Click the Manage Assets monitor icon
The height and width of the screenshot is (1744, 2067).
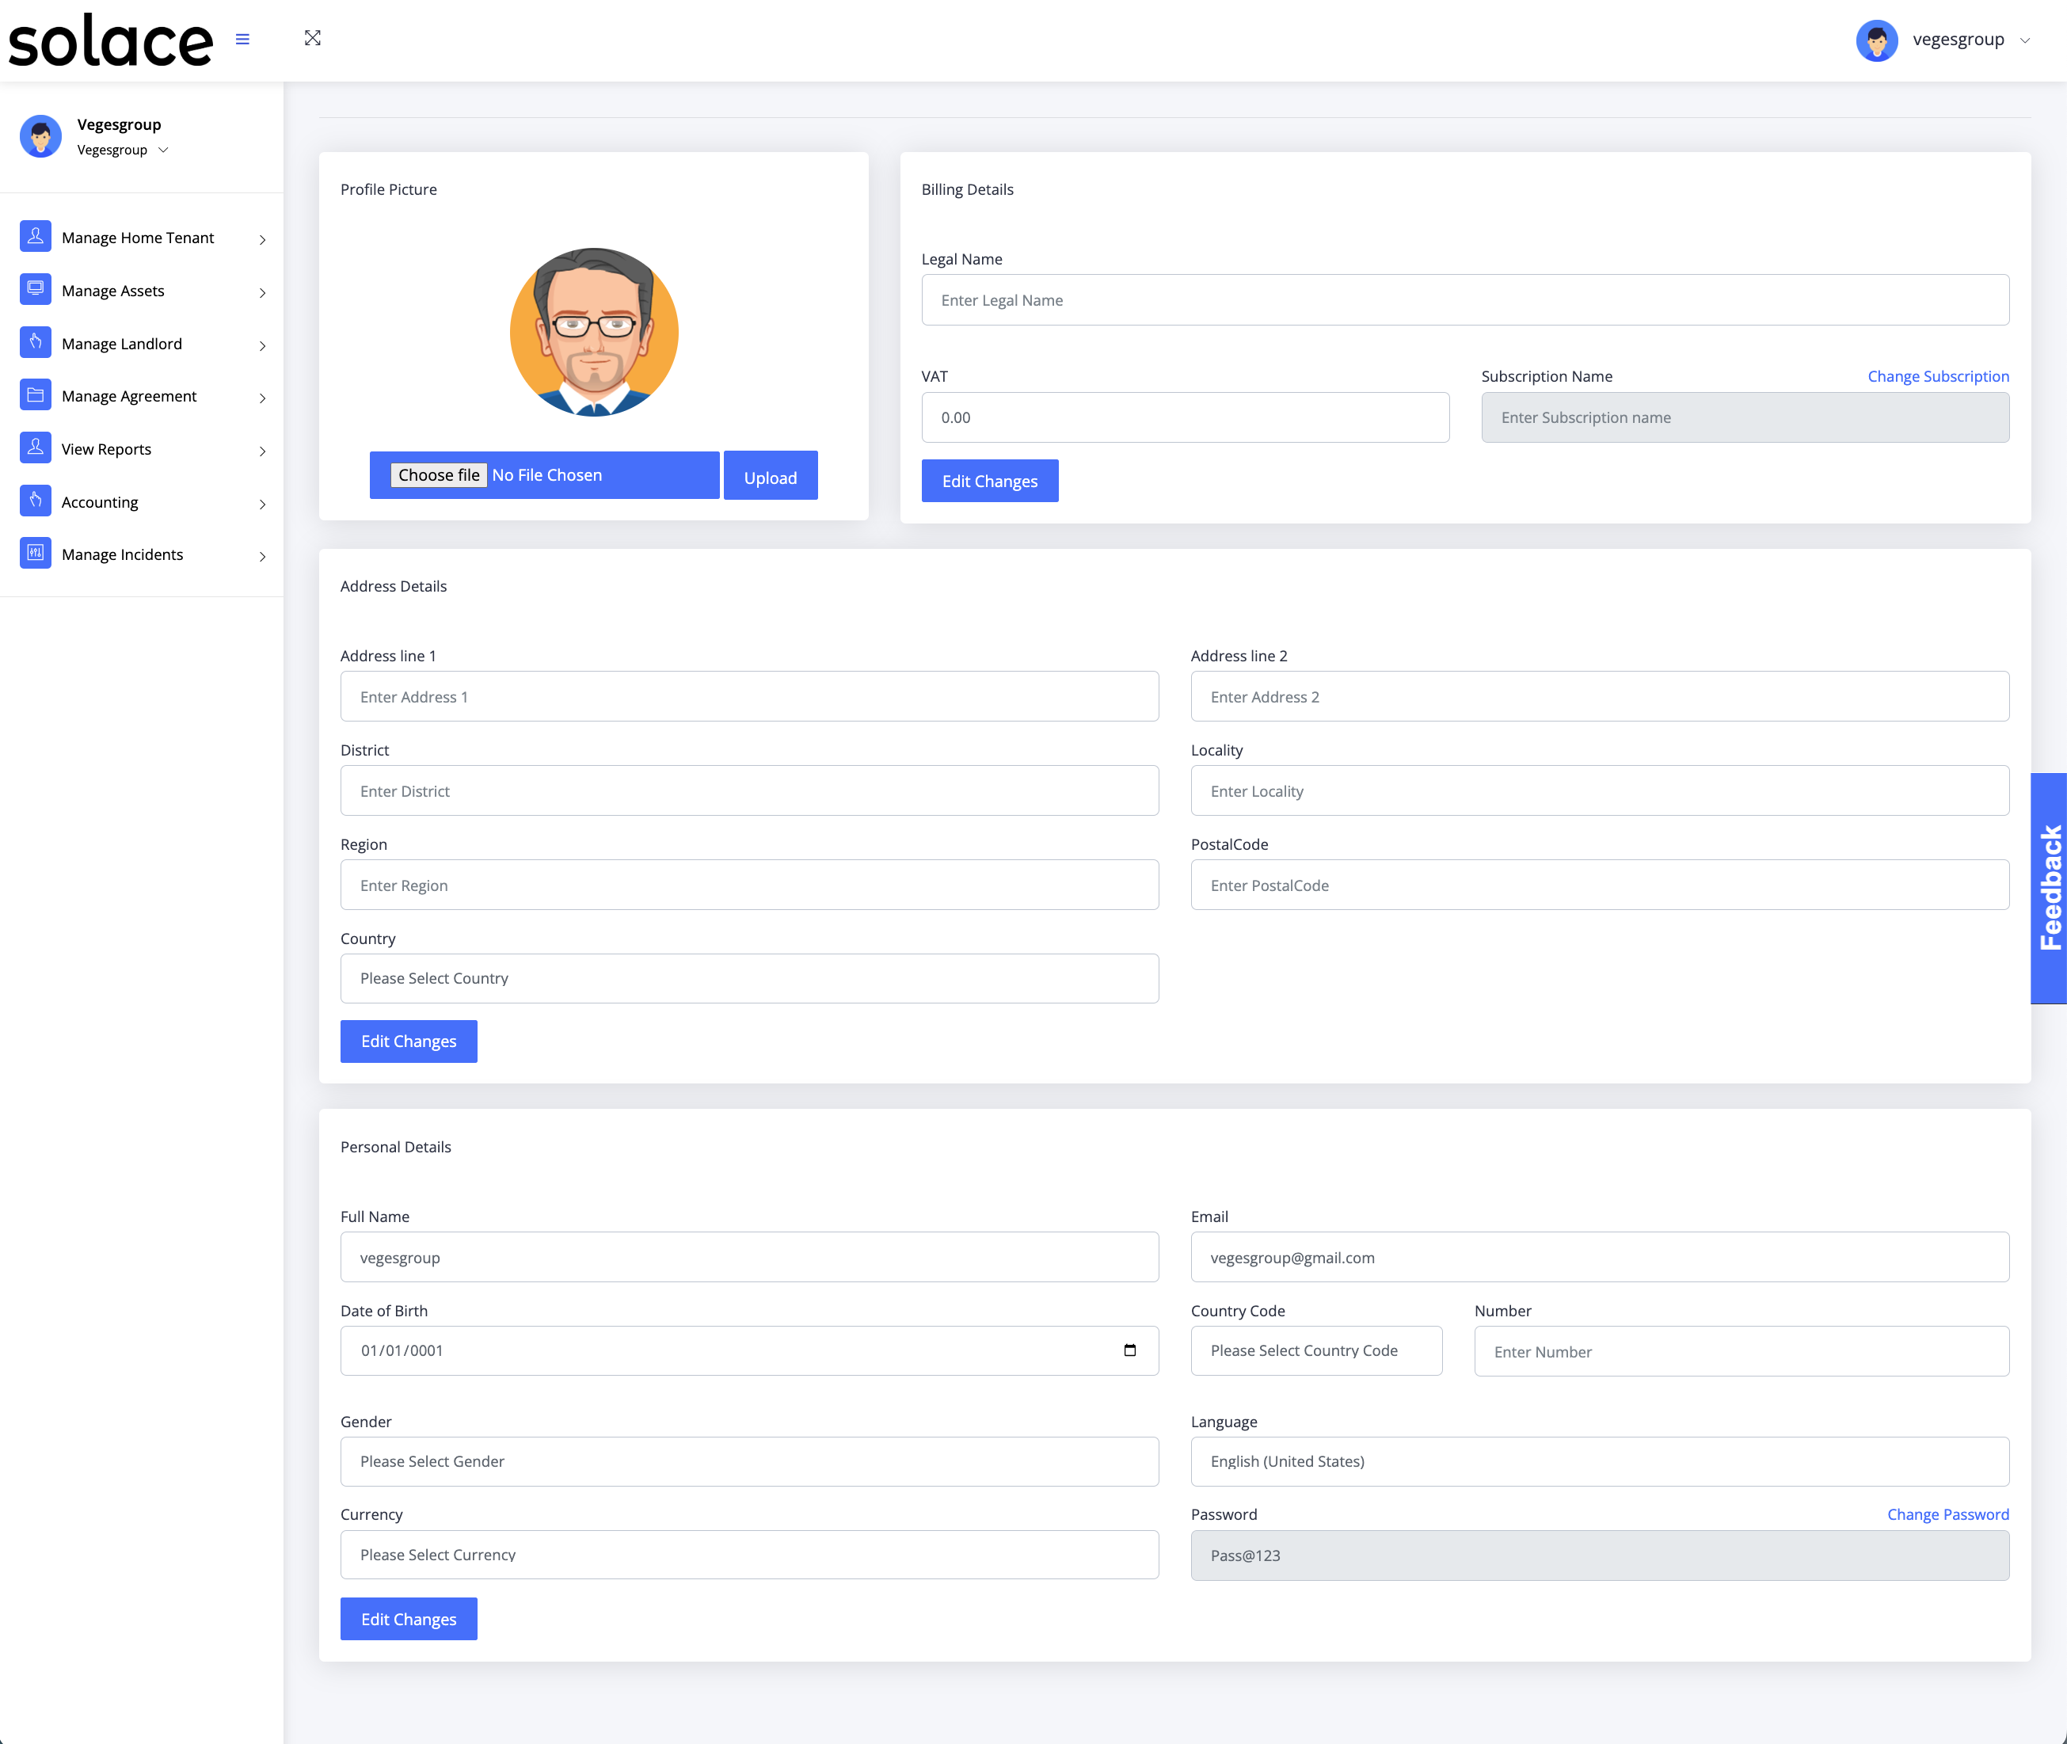pos(36,289)
